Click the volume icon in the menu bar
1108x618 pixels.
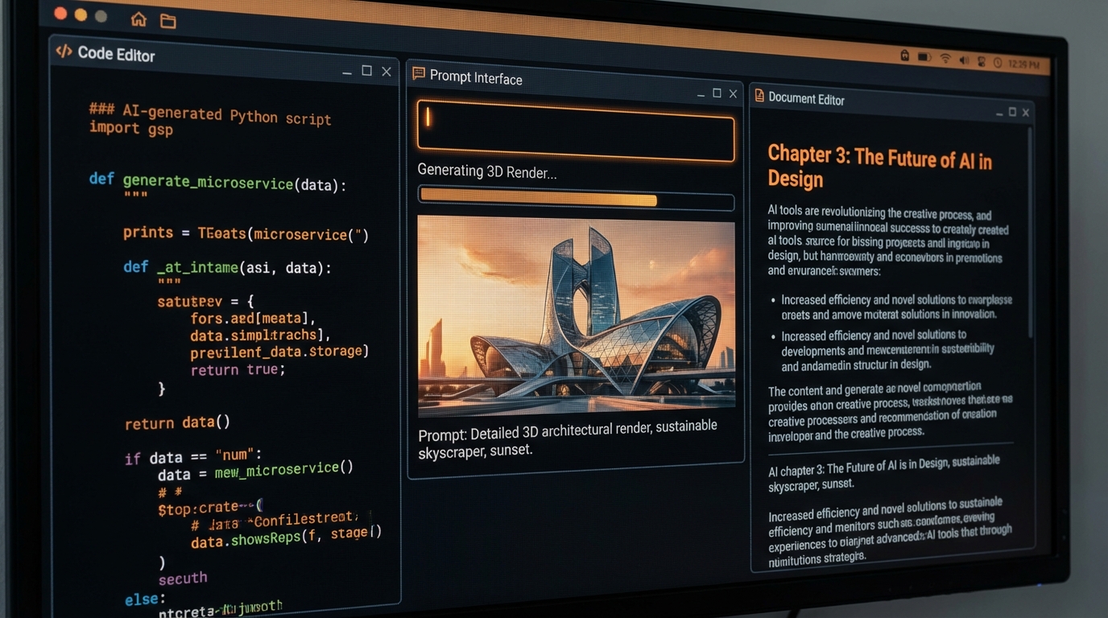coord(964,59)
